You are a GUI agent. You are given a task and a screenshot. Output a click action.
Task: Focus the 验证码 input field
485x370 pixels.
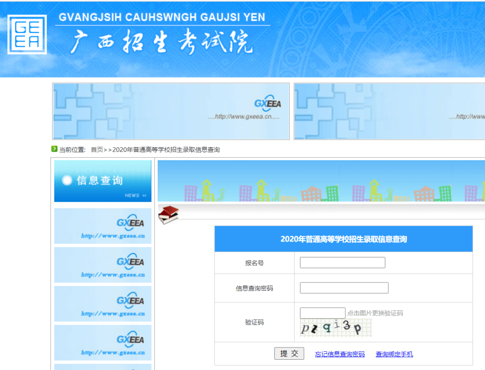(x=322, y=313)
